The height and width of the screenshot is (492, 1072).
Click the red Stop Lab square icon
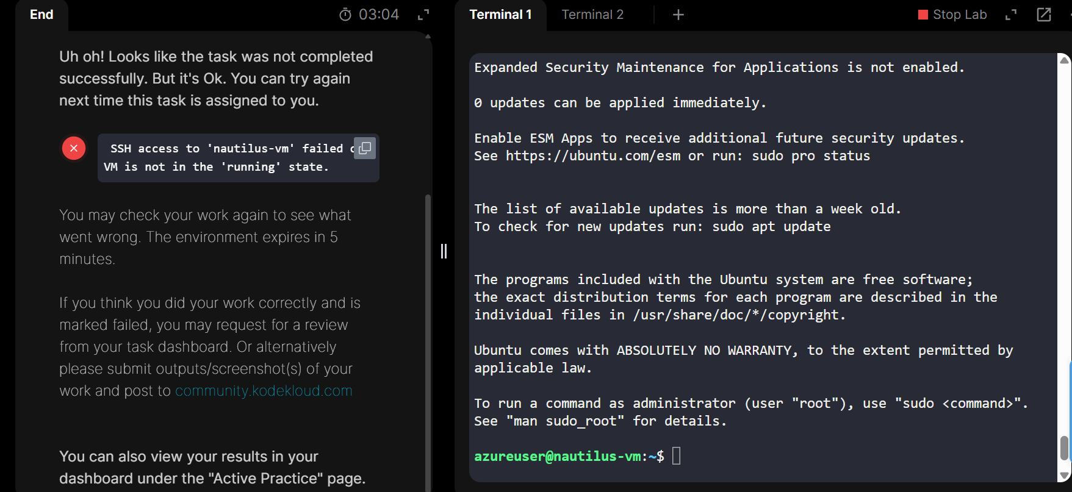tap(923, 15)
